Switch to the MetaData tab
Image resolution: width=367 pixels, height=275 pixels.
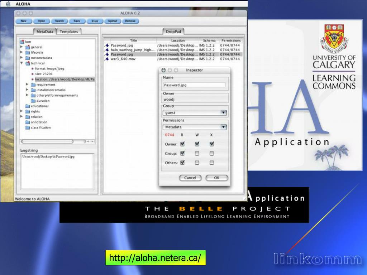tap(45, 32)
